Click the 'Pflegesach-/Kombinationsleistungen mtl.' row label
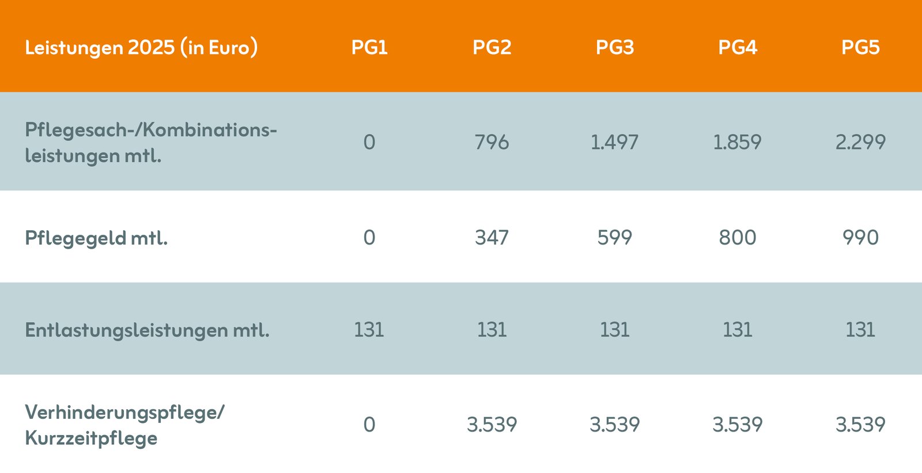This screenshot has height=473, width=922. coord(151,142)
